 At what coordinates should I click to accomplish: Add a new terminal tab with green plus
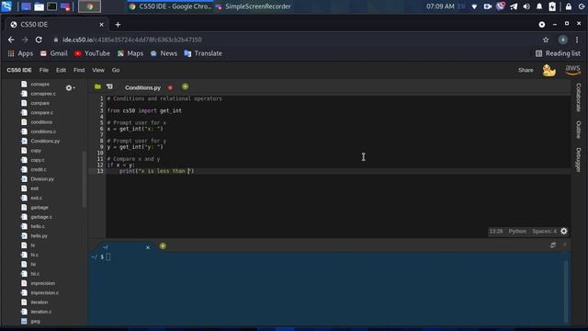tap(163, 246)
